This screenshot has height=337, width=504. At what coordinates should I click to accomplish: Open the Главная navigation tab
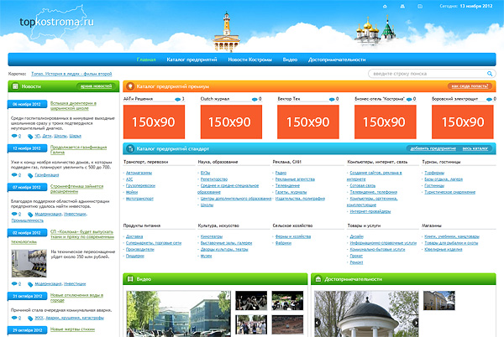[146, 60]
